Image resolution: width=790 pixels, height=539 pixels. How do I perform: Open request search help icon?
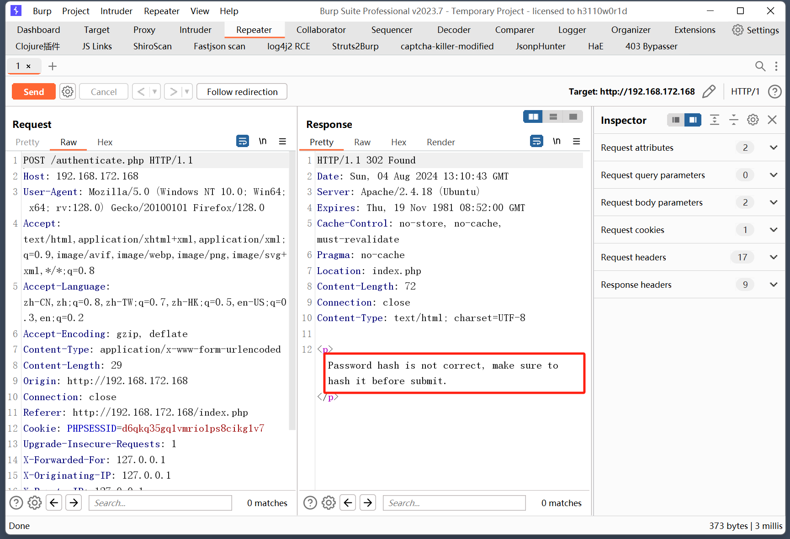[16, 503]
